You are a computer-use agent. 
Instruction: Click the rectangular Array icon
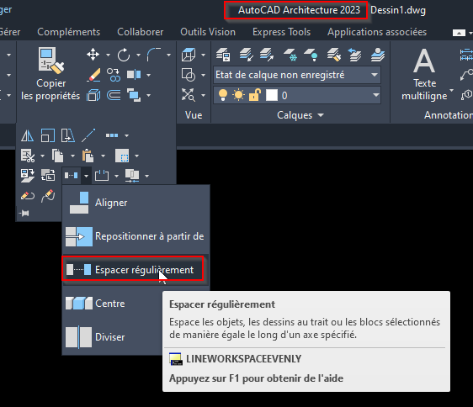coord(112,135)
